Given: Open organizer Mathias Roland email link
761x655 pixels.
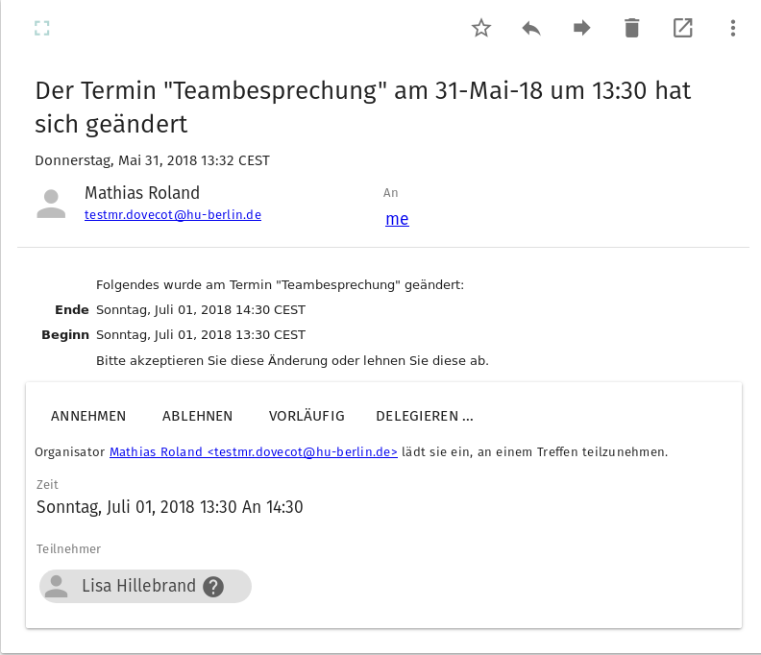Looking at the screenshot, I should [254, 451].
